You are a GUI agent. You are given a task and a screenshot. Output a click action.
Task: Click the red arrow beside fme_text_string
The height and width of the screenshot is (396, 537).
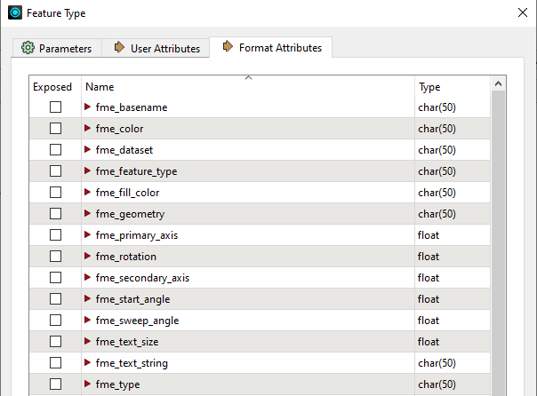click(x=87, y=363)
